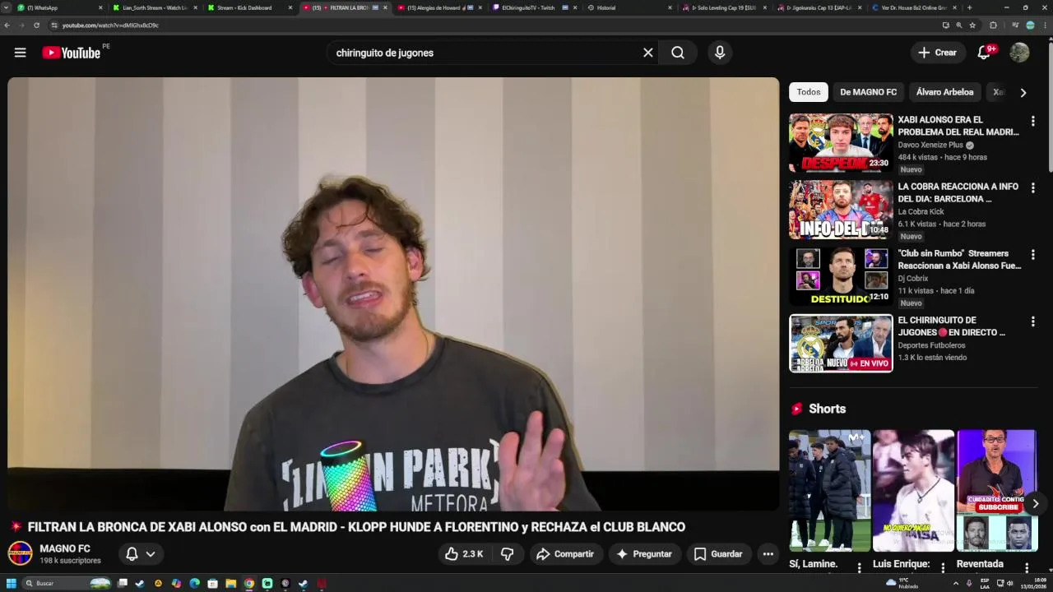1053x592 pixels.
Task: Dislike the video with thumbs down
Action: point(508,554)
